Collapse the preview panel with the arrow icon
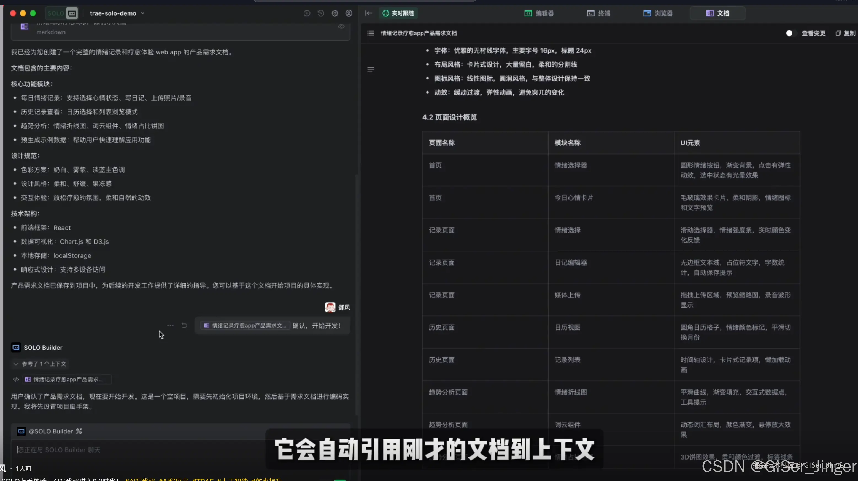 click(368, 13)
